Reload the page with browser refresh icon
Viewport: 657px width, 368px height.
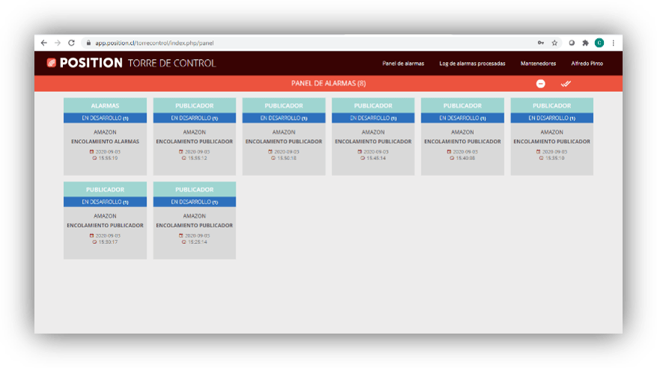click(x=72, y=43)
